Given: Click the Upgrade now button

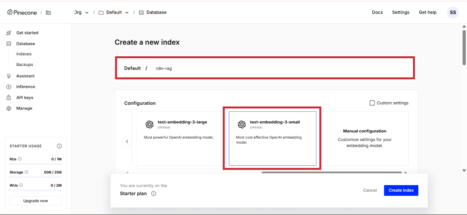Looking at the screenshot, I should (x=35, y=201).
